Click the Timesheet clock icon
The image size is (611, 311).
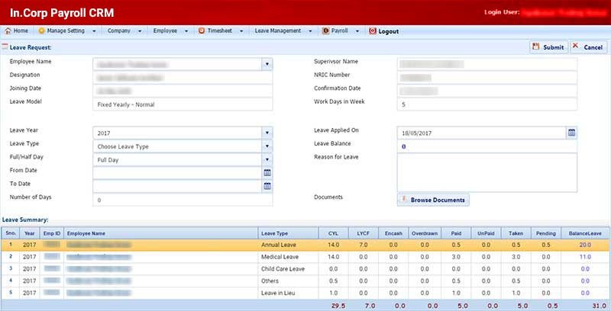[202, 30]
